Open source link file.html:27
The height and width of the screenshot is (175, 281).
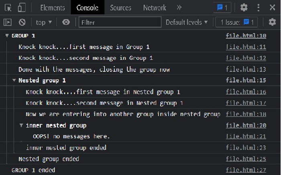click(246, 170)
